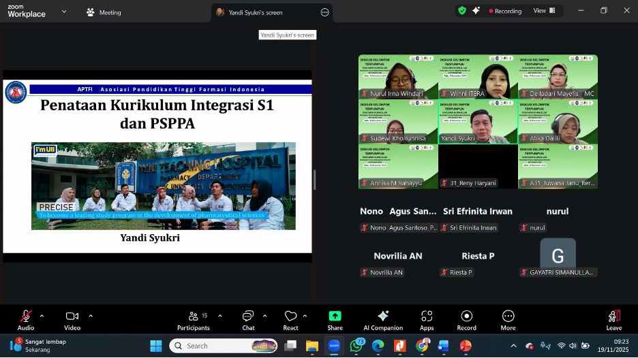Screen dimensions: 638x358
Task: Open the Zoom Workplace dropdown chevron
Action: click(64, 12)
